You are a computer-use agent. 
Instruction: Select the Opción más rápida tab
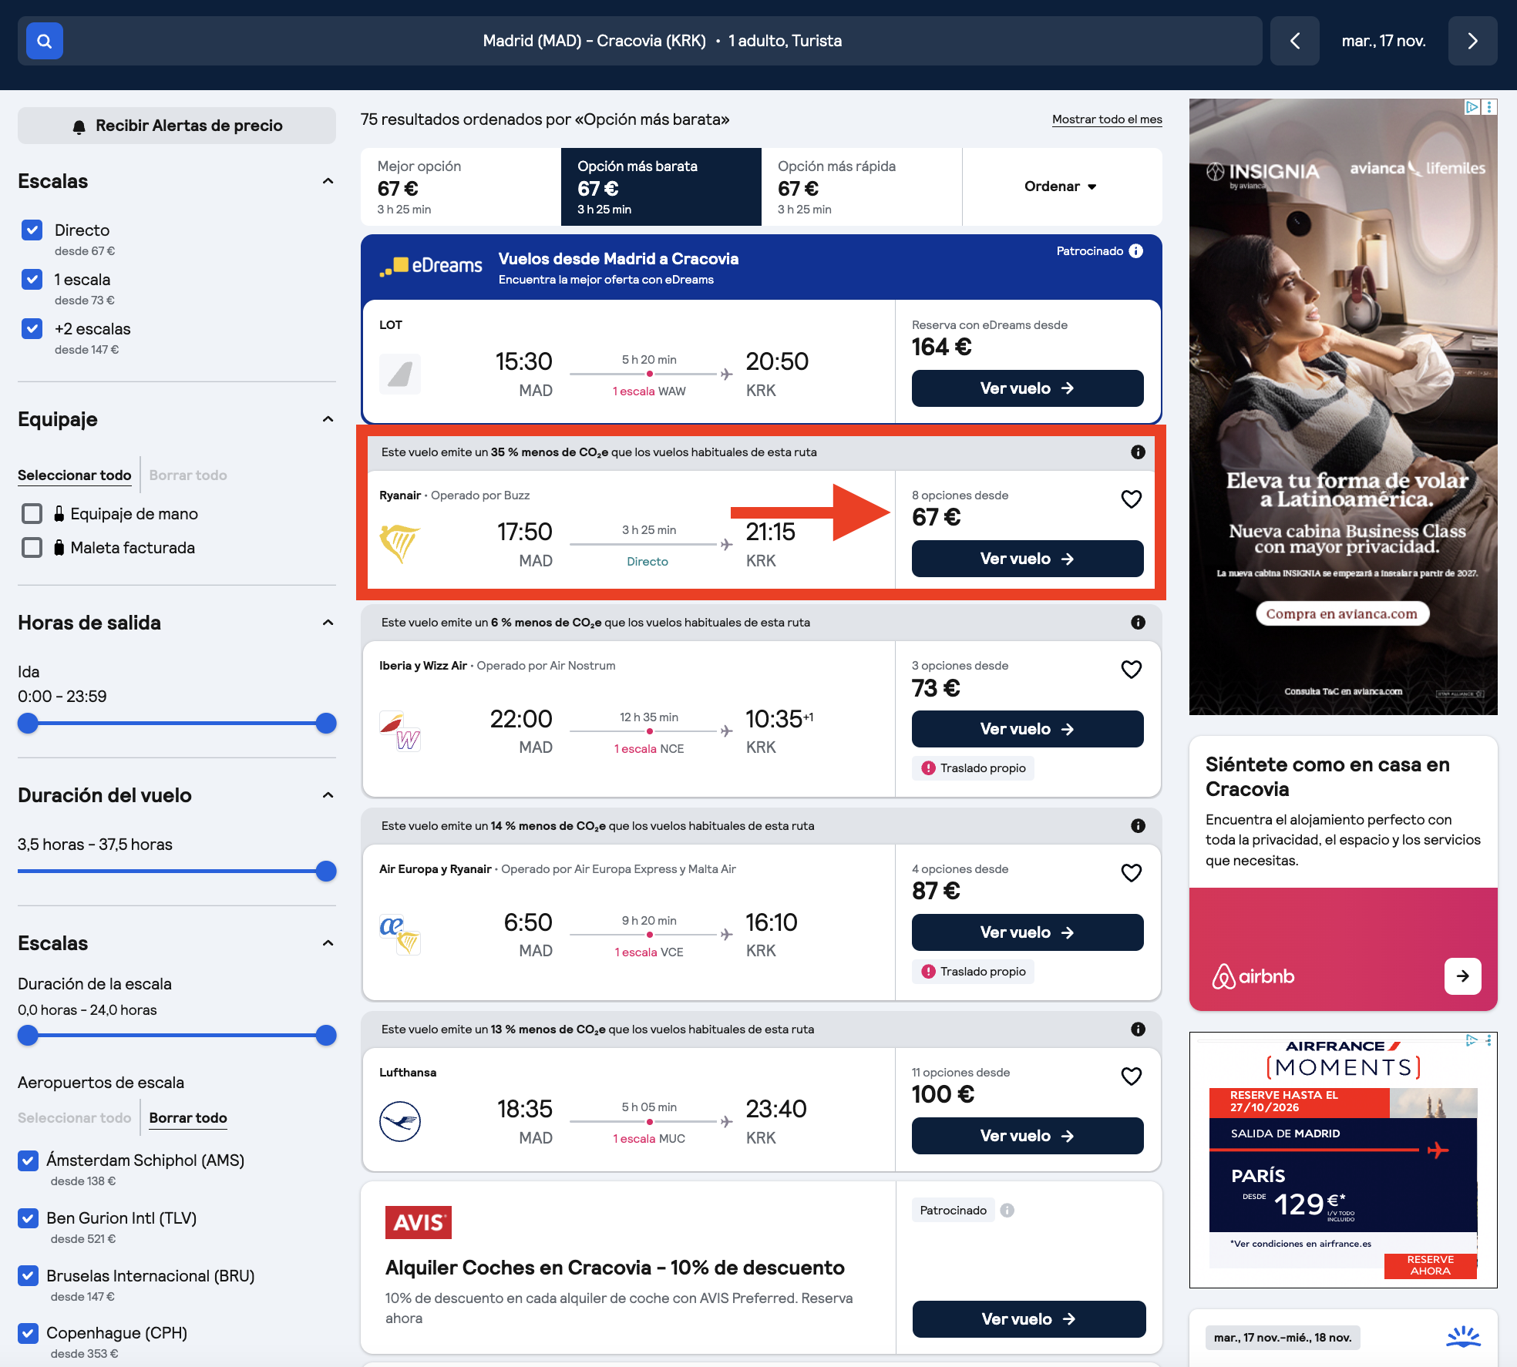(x=862, y=186)
